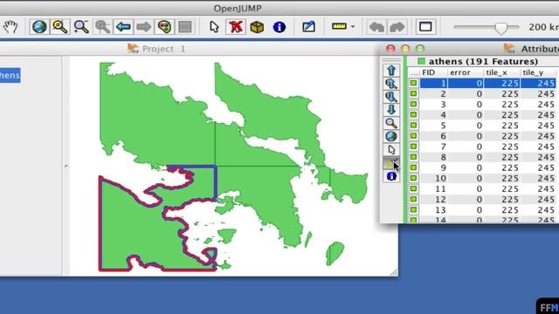
Task: Zoom to previous row in Attributes window
Action: (391, 84)
